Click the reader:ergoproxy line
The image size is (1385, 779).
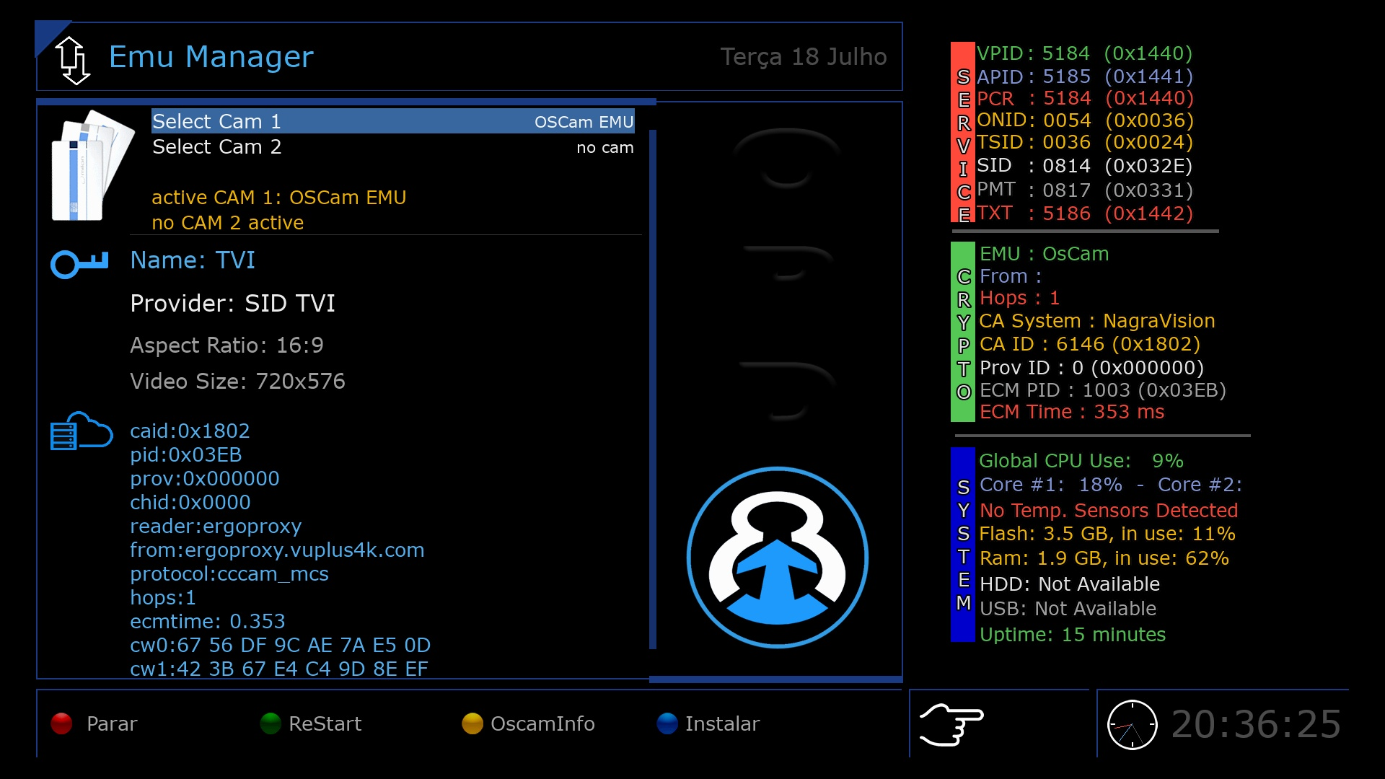tap(216, 527)
